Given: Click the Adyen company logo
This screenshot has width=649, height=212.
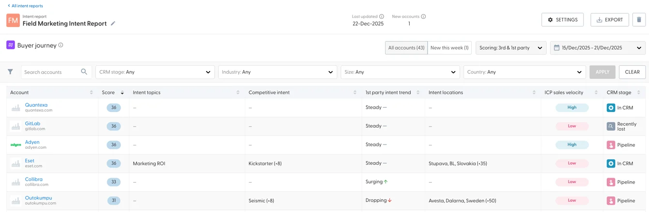Looking at the screenshot, I should tap(16, 145).
